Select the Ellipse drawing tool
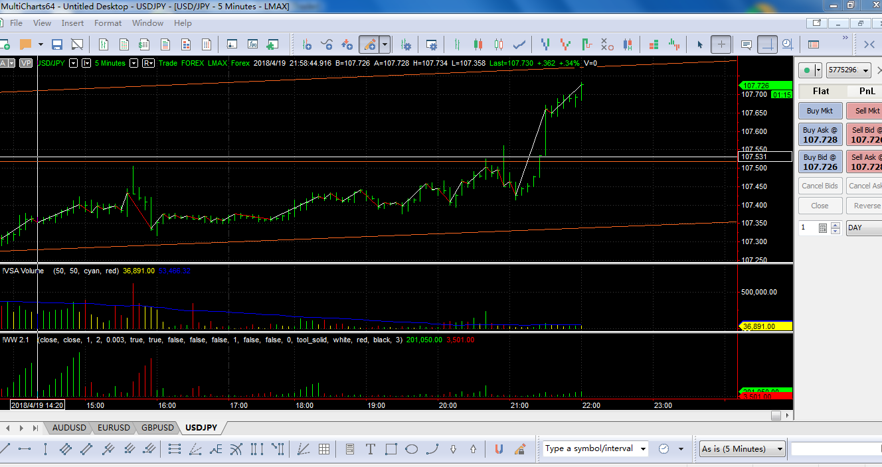 pyautogui.click(x=411, y=449)
